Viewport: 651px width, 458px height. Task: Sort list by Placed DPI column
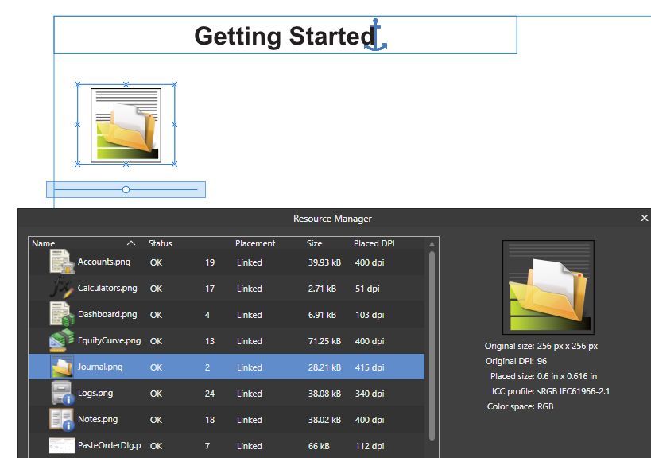coord(374,243)
